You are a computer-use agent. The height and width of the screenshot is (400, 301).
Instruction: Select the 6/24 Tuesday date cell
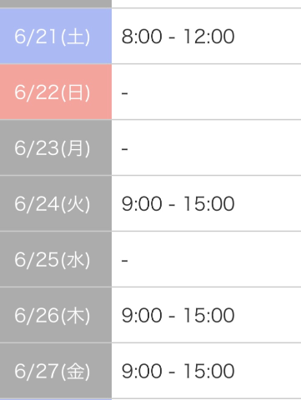click(x=56, y=203)
